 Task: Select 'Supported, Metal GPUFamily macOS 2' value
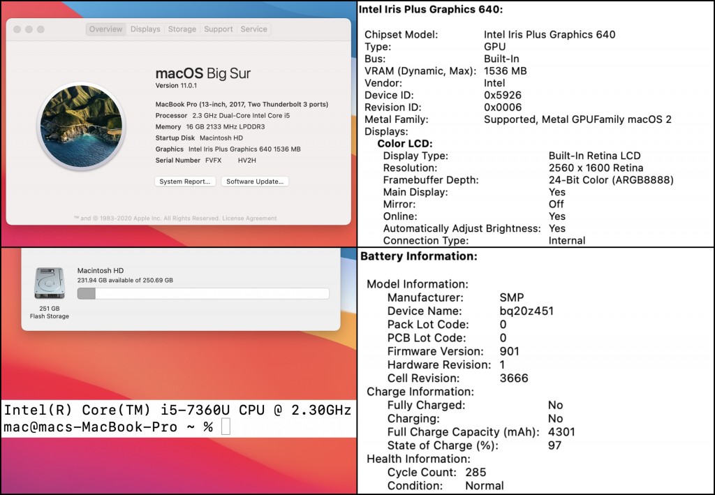point(577,119)
